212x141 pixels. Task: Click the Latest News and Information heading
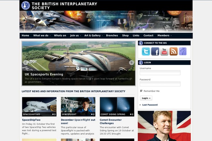(73, 91)
